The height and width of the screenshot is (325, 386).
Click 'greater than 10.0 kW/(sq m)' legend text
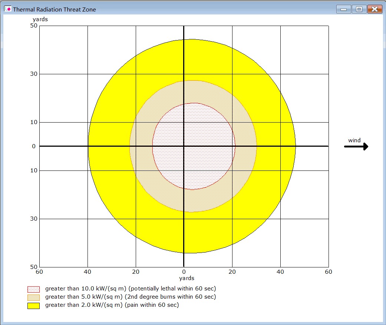[86, 289]
